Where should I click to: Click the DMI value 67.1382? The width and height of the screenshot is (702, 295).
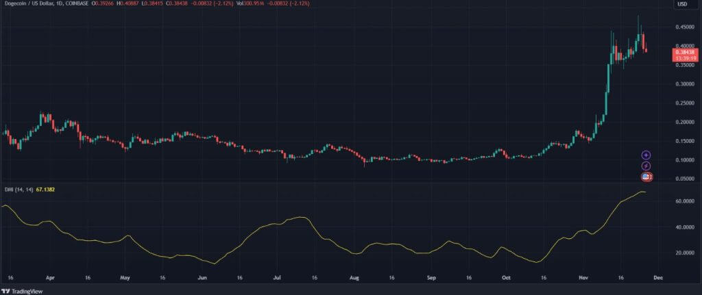[x=45, y=190]
